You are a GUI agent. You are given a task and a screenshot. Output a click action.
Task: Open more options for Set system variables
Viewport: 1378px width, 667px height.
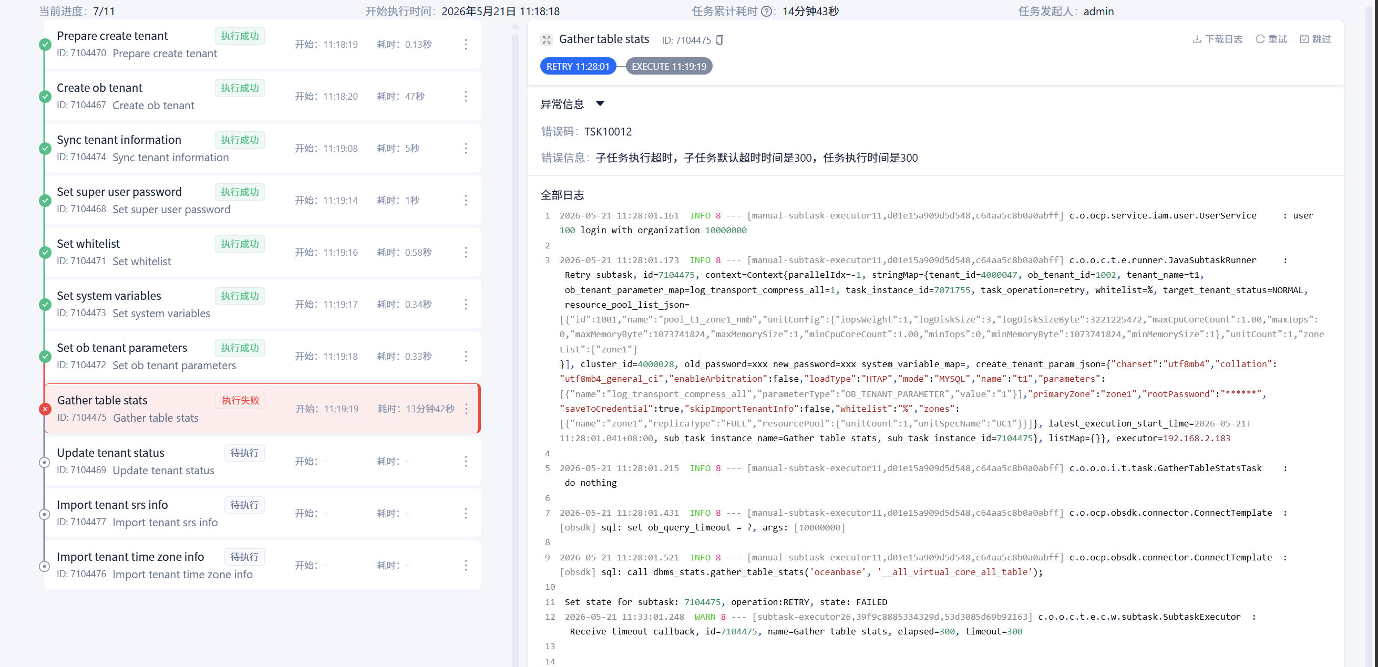pyautogui.click(x=466, y=304)
